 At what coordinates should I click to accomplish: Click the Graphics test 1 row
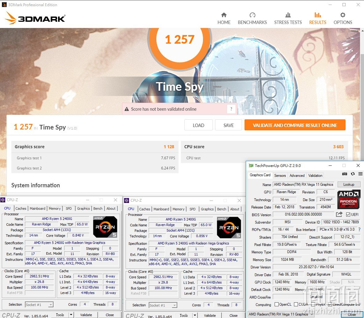click(95, 158)
